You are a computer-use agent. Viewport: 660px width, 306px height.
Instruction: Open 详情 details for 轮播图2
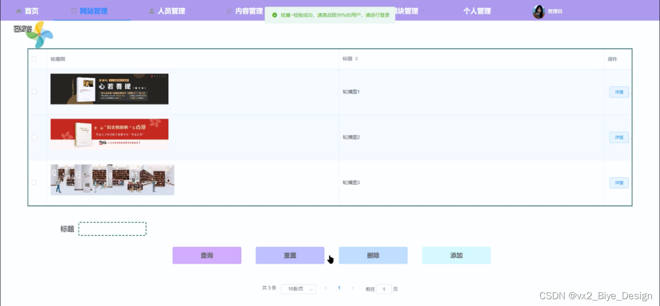[619, 137]
